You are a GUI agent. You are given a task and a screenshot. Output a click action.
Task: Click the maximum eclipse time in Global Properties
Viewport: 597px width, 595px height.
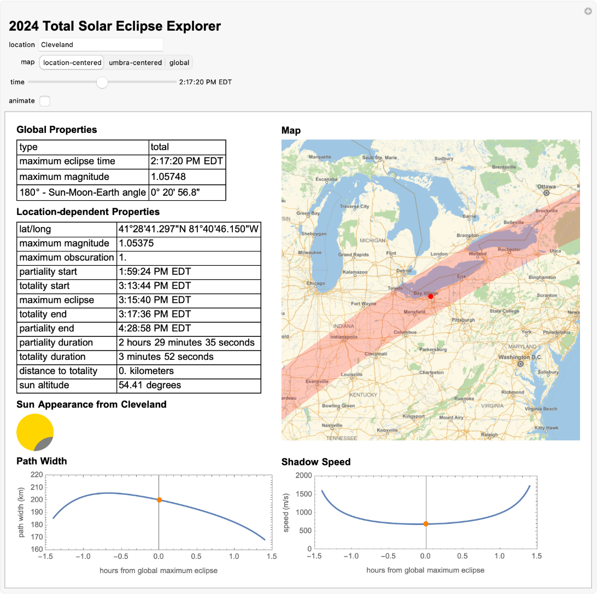click(186, 161)
